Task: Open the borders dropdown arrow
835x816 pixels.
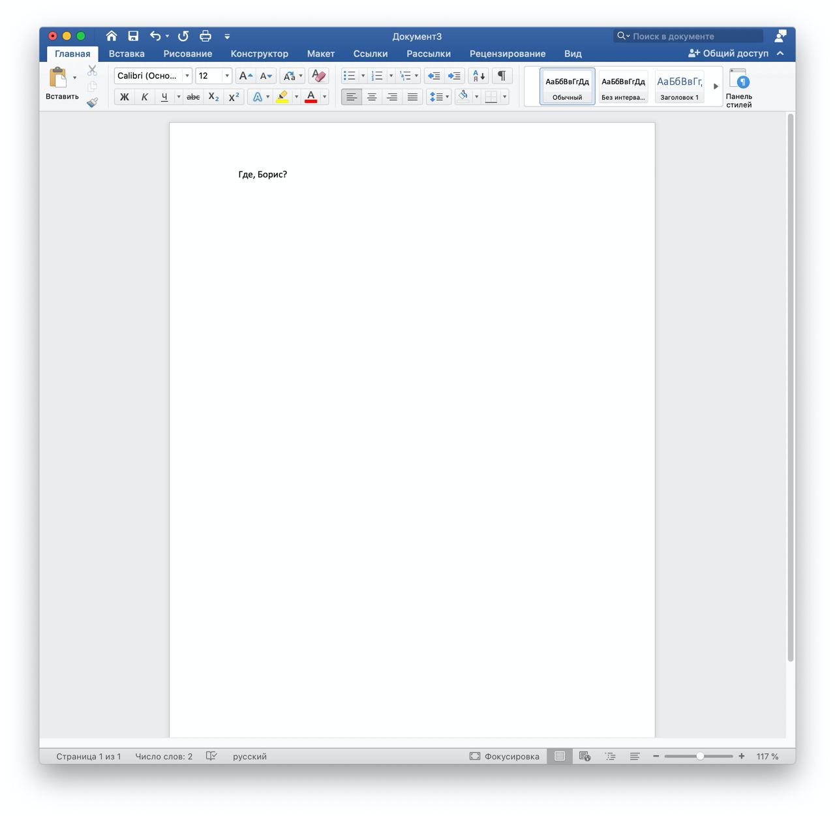Action: click(x=505, y=97)
